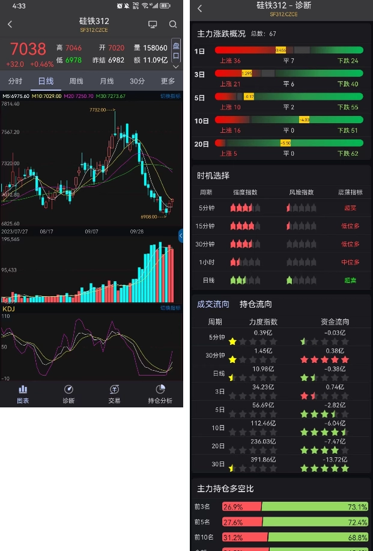Select the 成交流向 label
Image resolution: width=373 pixels, height=551 pixels.
click(213, 304)
